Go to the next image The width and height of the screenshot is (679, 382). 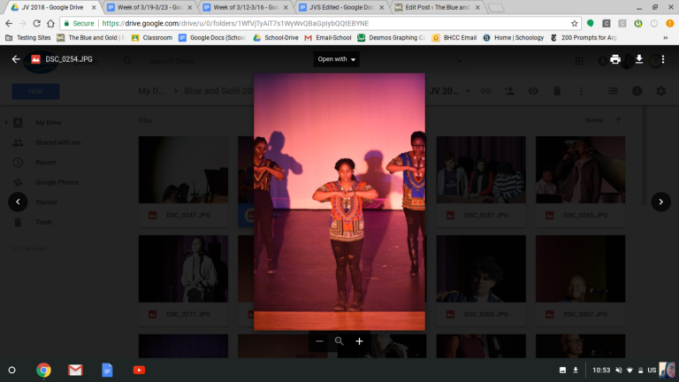[x=660, y=202]
